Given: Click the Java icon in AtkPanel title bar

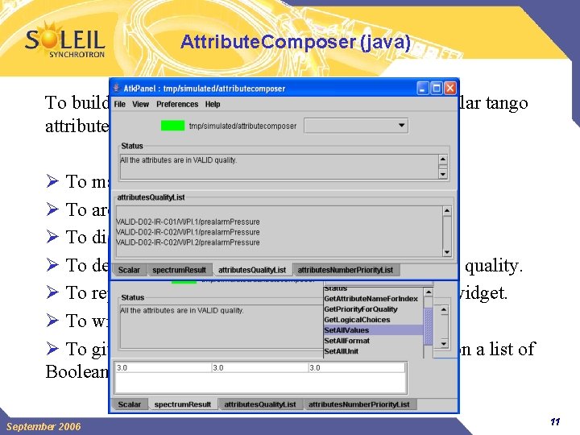Looking at the screenshot, I should point(117,88).
